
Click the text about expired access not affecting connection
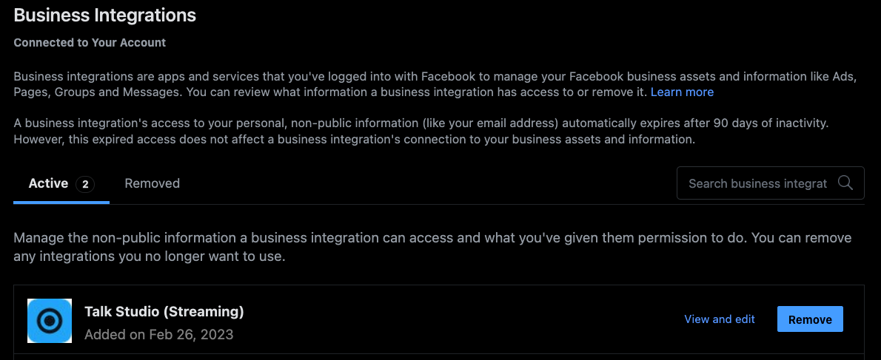[355, 140]
